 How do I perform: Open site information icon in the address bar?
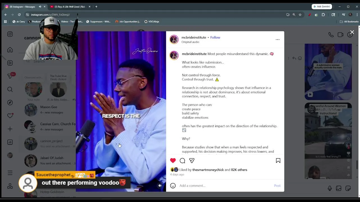click(x=27, y=15)
